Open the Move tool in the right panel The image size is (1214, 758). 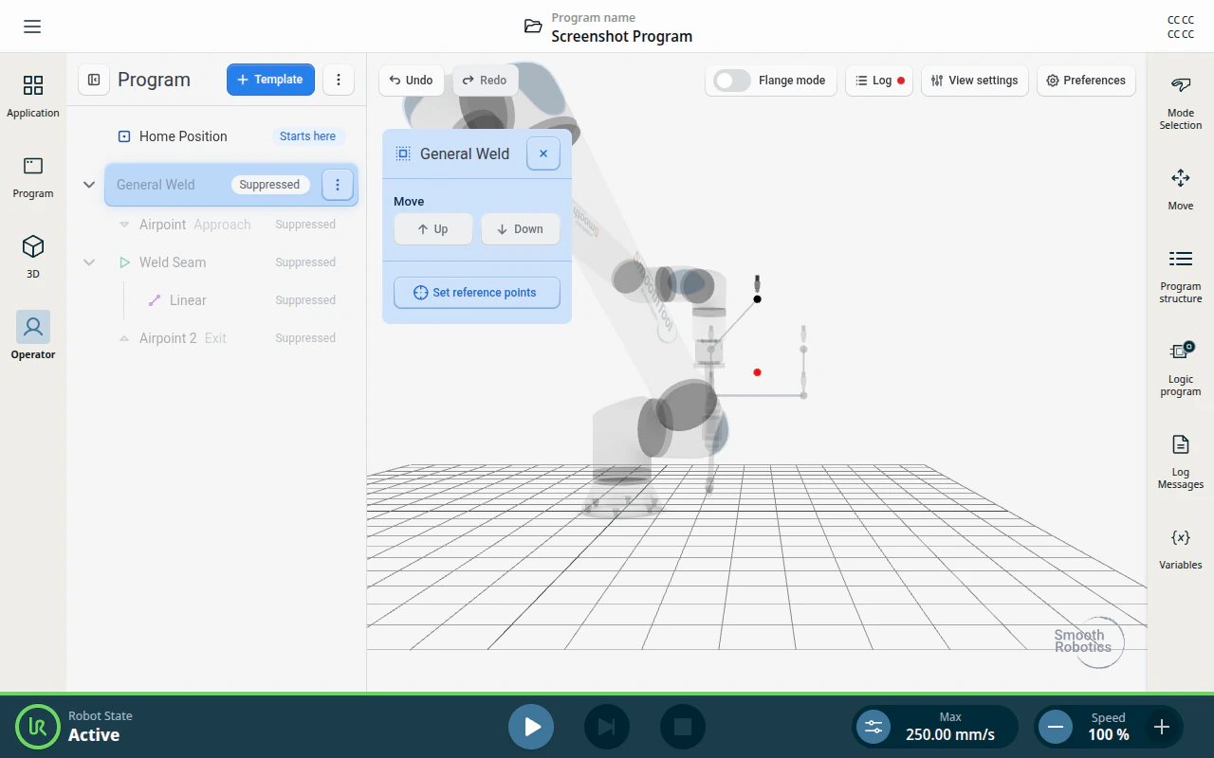(1181, 189)
